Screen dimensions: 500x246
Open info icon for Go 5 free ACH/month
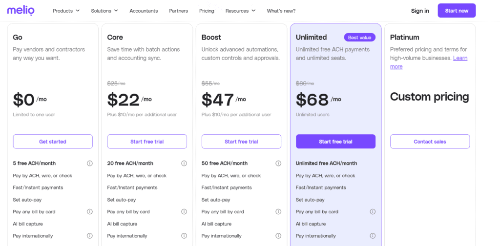[90, 163]
